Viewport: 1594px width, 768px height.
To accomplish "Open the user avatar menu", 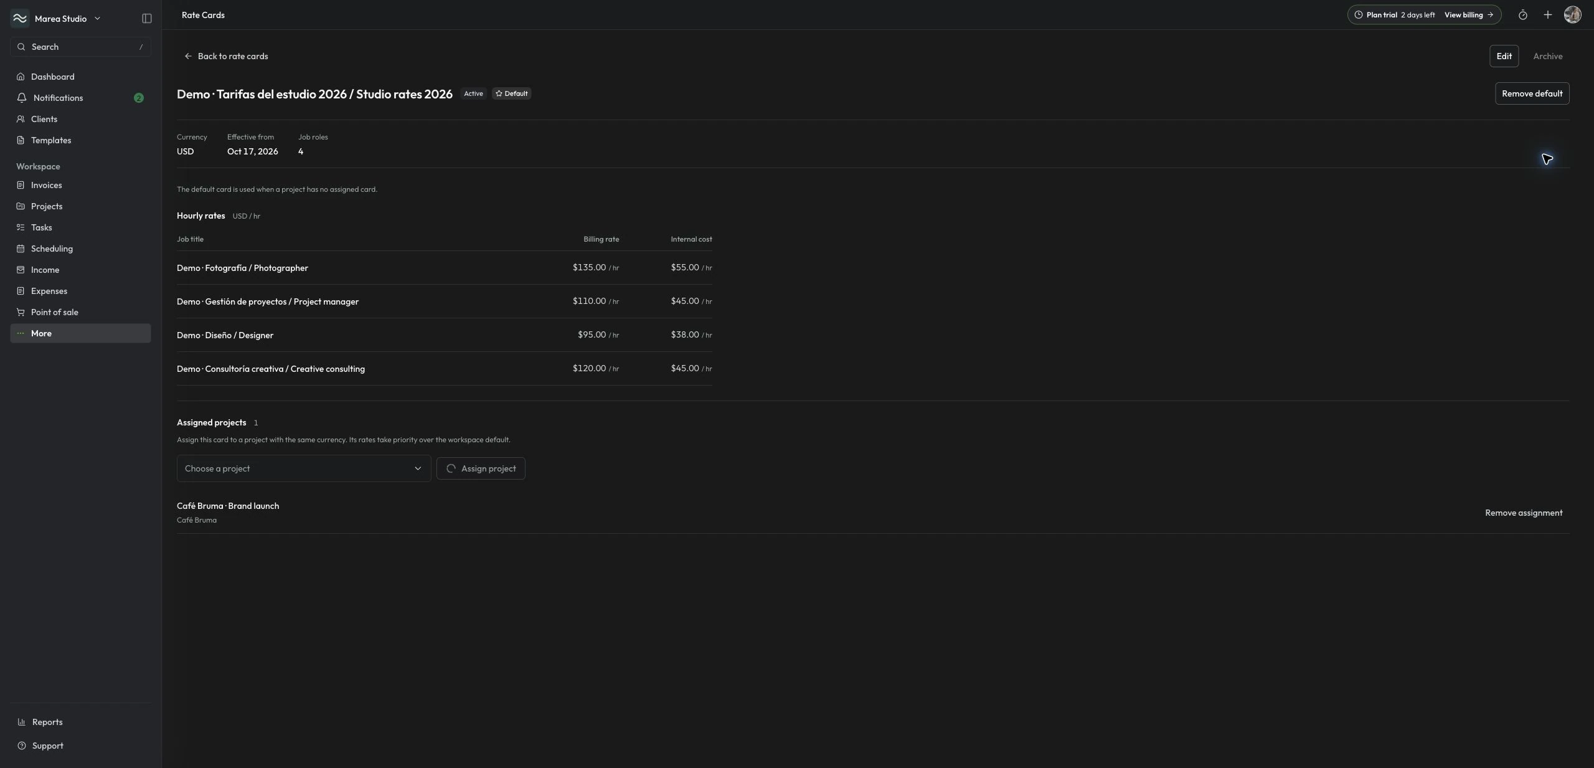I will 1572,15.
